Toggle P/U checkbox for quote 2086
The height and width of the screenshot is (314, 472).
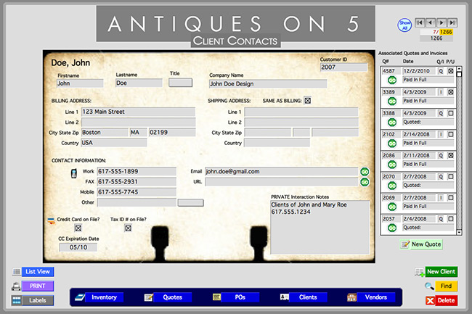tap(451, 156)
